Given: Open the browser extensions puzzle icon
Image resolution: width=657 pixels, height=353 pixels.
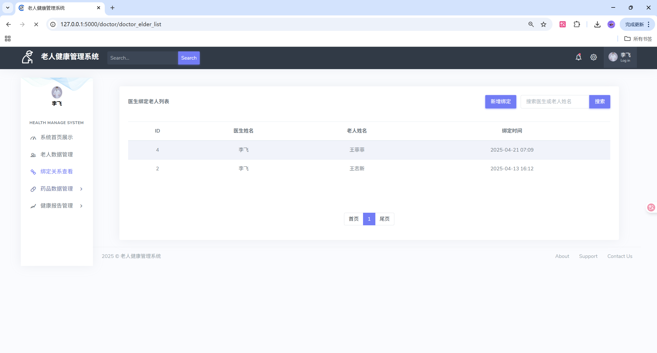Looking at the screenshot, I should pyautogui.click(x=577, y=24).
